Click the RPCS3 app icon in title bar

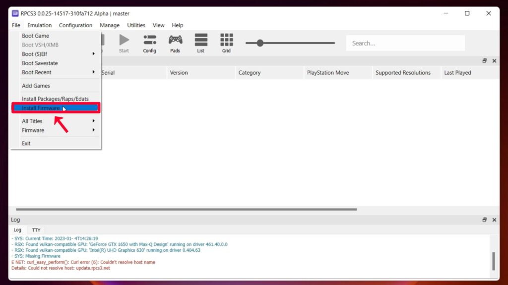pyautogui.click(x=15, y=13)
